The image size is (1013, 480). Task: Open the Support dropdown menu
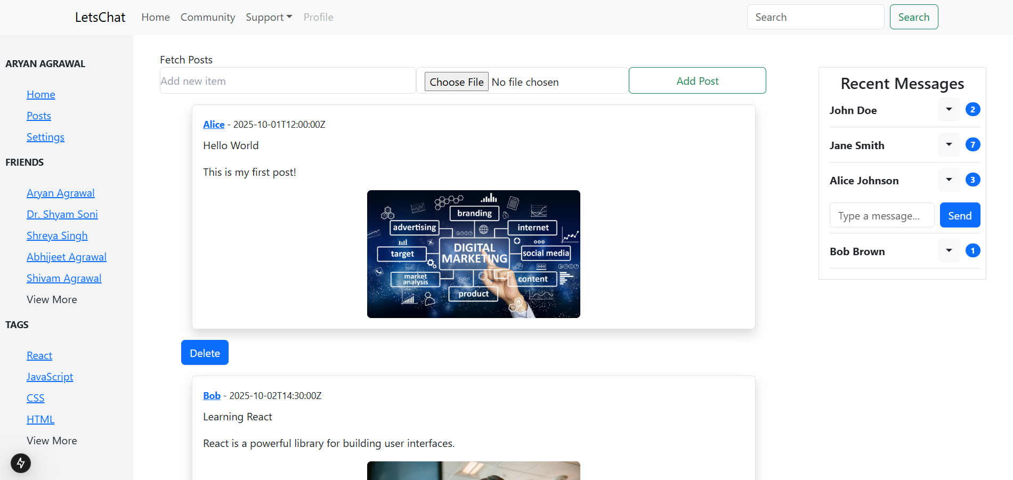click(x=269, y=17)
